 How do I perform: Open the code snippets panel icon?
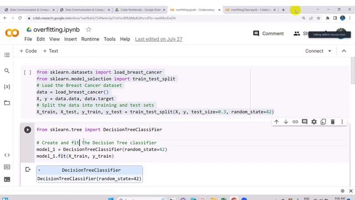coord(7,155)
